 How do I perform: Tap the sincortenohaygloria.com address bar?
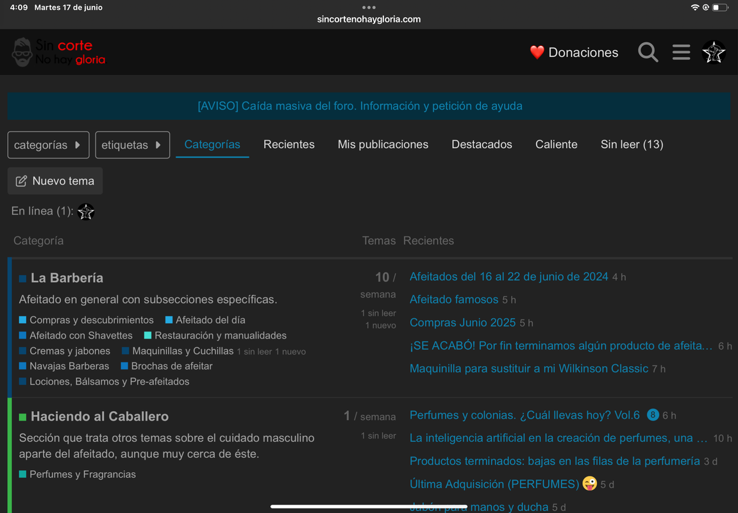pyautogui.click(x=369, y=19)
